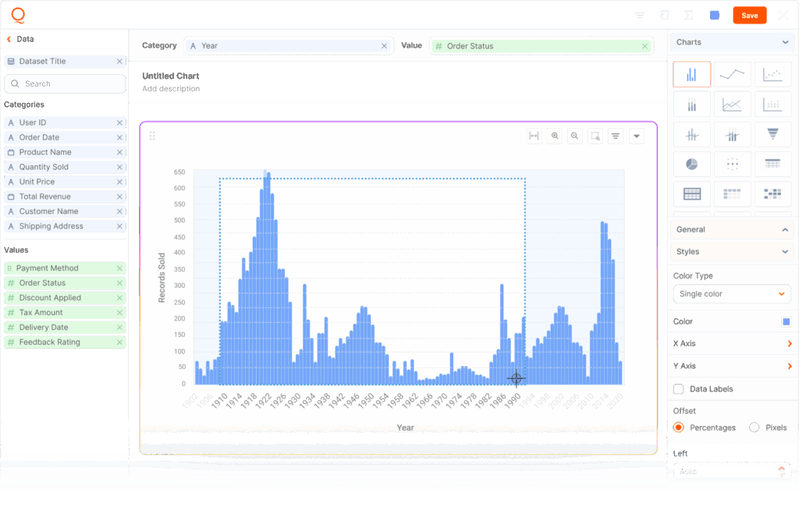799x532 pixels.
Task: Enable the Data Labels checkbox
Action: pos(679,388)
